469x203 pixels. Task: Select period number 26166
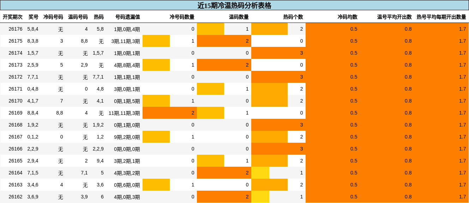(16, 149)
